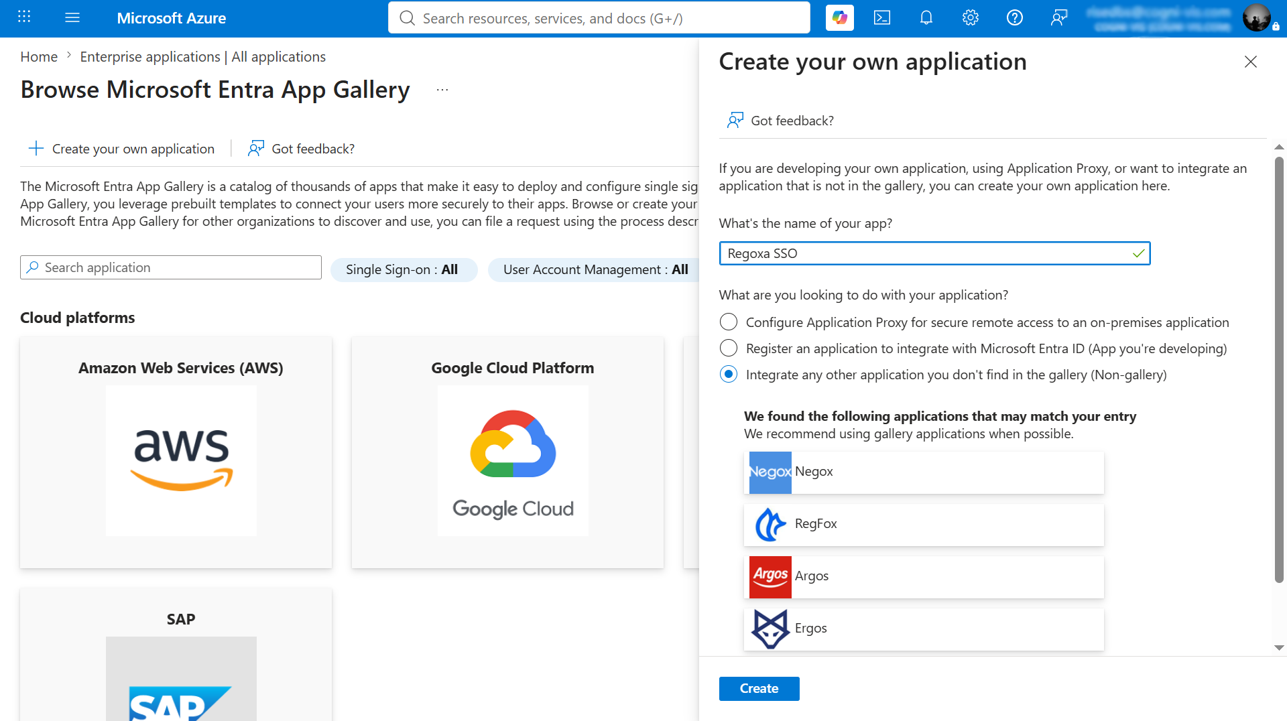Click the blue Create button

click(759, 688)
